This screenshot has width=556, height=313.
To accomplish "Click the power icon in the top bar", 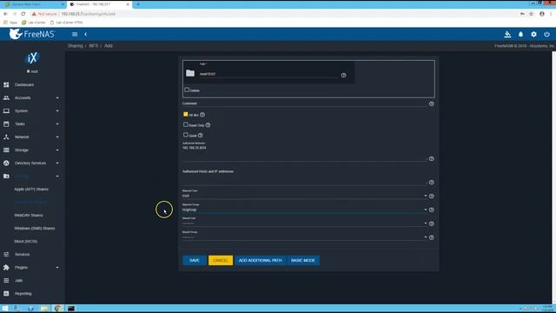I will (x=546, y=34).
